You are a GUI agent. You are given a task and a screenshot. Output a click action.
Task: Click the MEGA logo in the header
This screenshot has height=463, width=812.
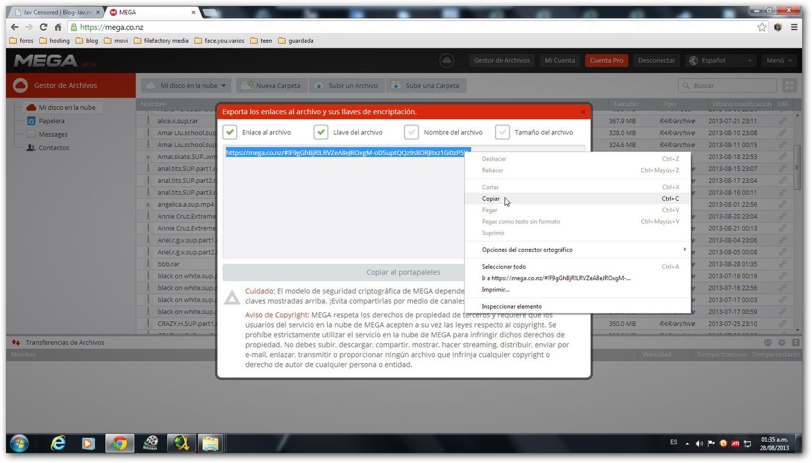(46, 60)
